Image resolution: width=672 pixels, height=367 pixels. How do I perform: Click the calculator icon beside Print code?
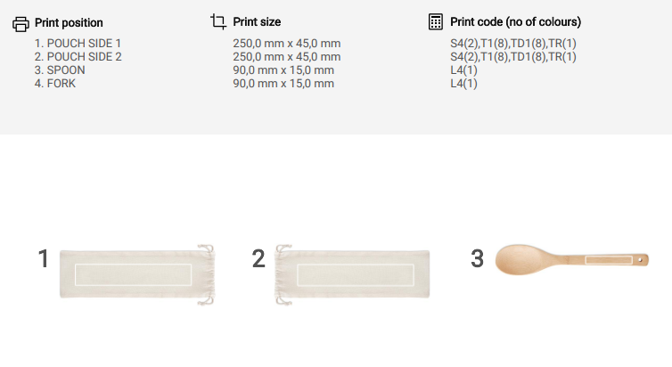coord(436,21)
